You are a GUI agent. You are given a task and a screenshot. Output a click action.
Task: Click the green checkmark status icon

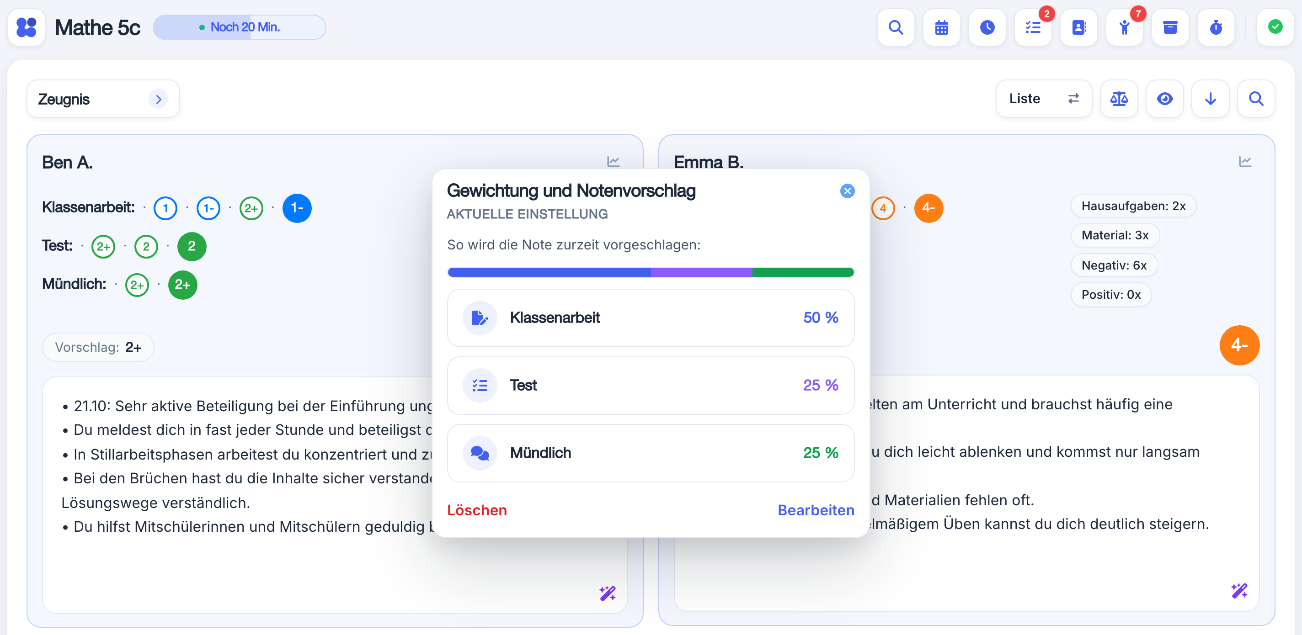pyautogui.click(x=1275, y=27)
